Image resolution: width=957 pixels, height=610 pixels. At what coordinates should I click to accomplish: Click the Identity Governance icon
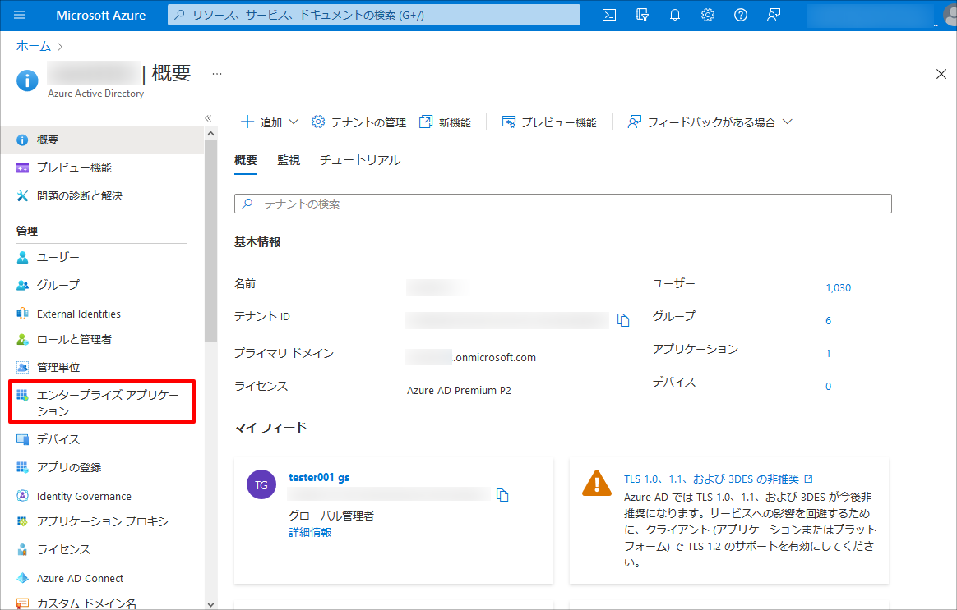[x=22, y=495]
